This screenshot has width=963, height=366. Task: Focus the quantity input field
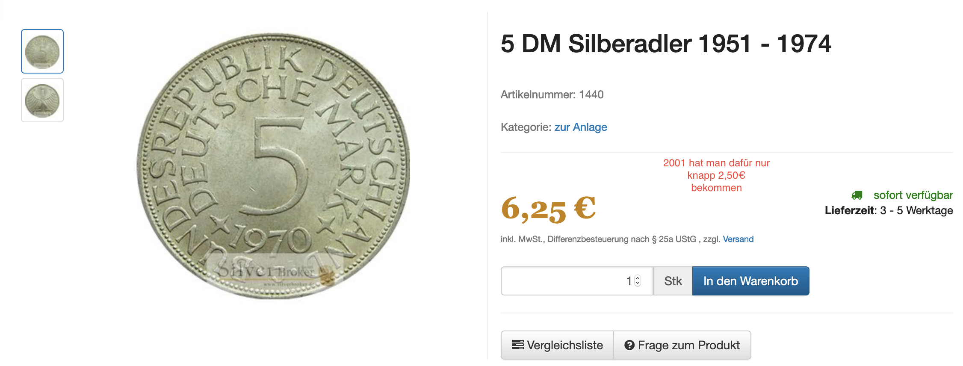pyautogui.click(x=577, y=281)
